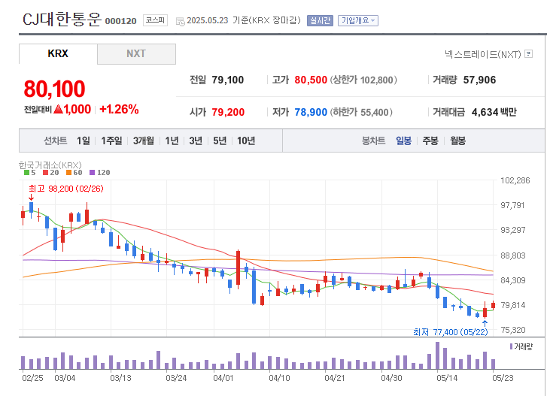Click the upper limit text 상한가 102,800
The height and width of the screenshot is (396, 547).
point(363,80)
